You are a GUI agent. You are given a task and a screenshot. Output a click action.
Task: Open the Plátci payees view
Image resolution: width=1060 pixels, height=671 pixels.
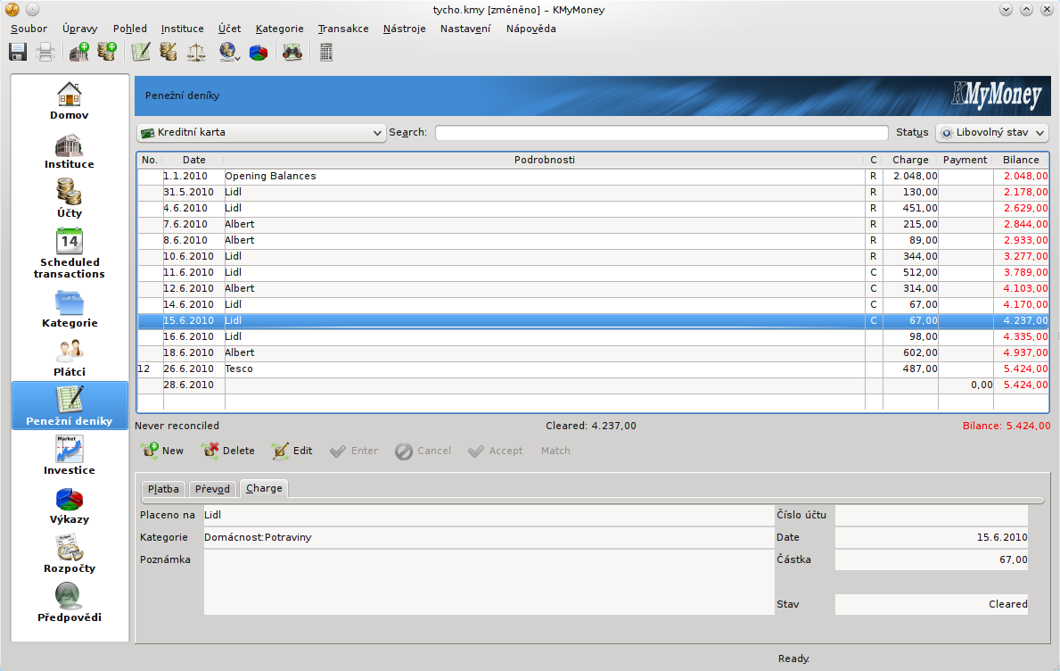70,358
